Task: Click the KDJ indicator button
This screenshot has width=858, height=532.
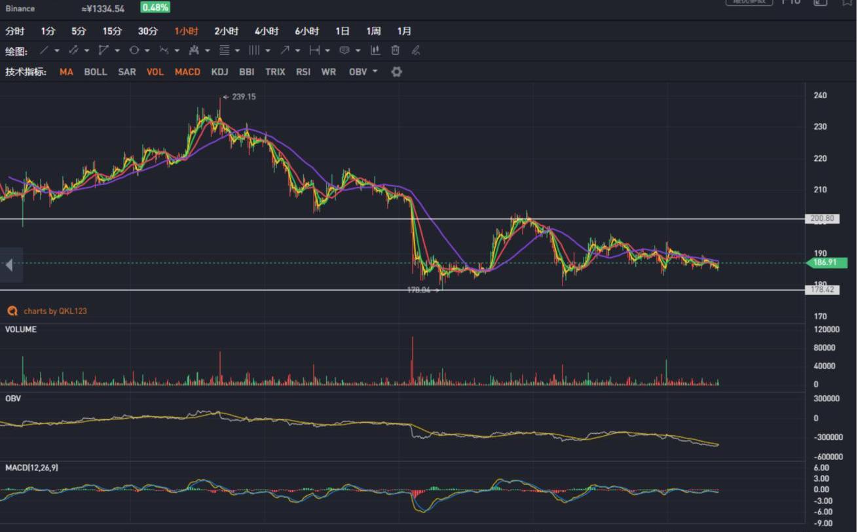Action: pos(219,72)
